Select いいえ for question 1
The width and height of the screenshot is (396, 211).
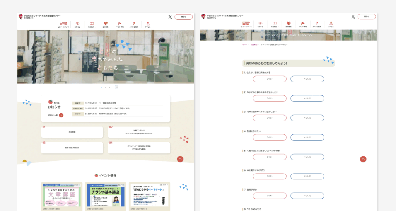tap(307, 79)
